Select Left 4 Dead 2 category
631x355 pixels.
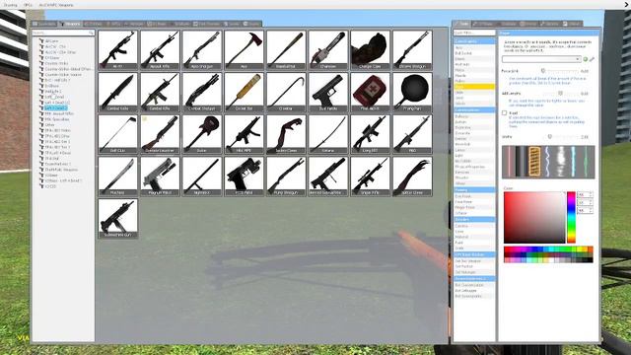[x=56, y=108]
